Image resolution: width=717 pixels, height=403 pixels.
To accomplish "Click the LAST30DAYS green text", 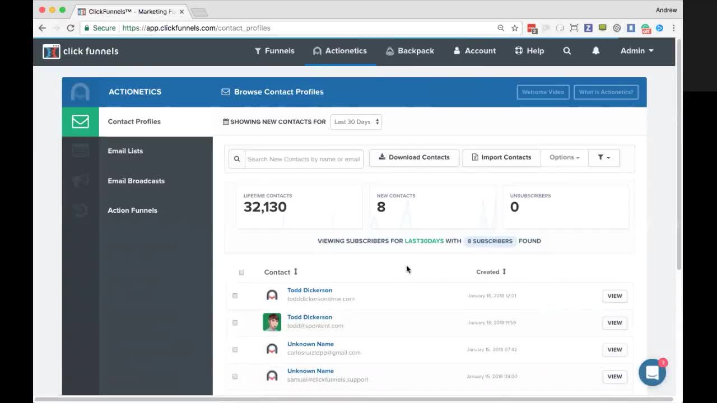I will pos(424,241).
